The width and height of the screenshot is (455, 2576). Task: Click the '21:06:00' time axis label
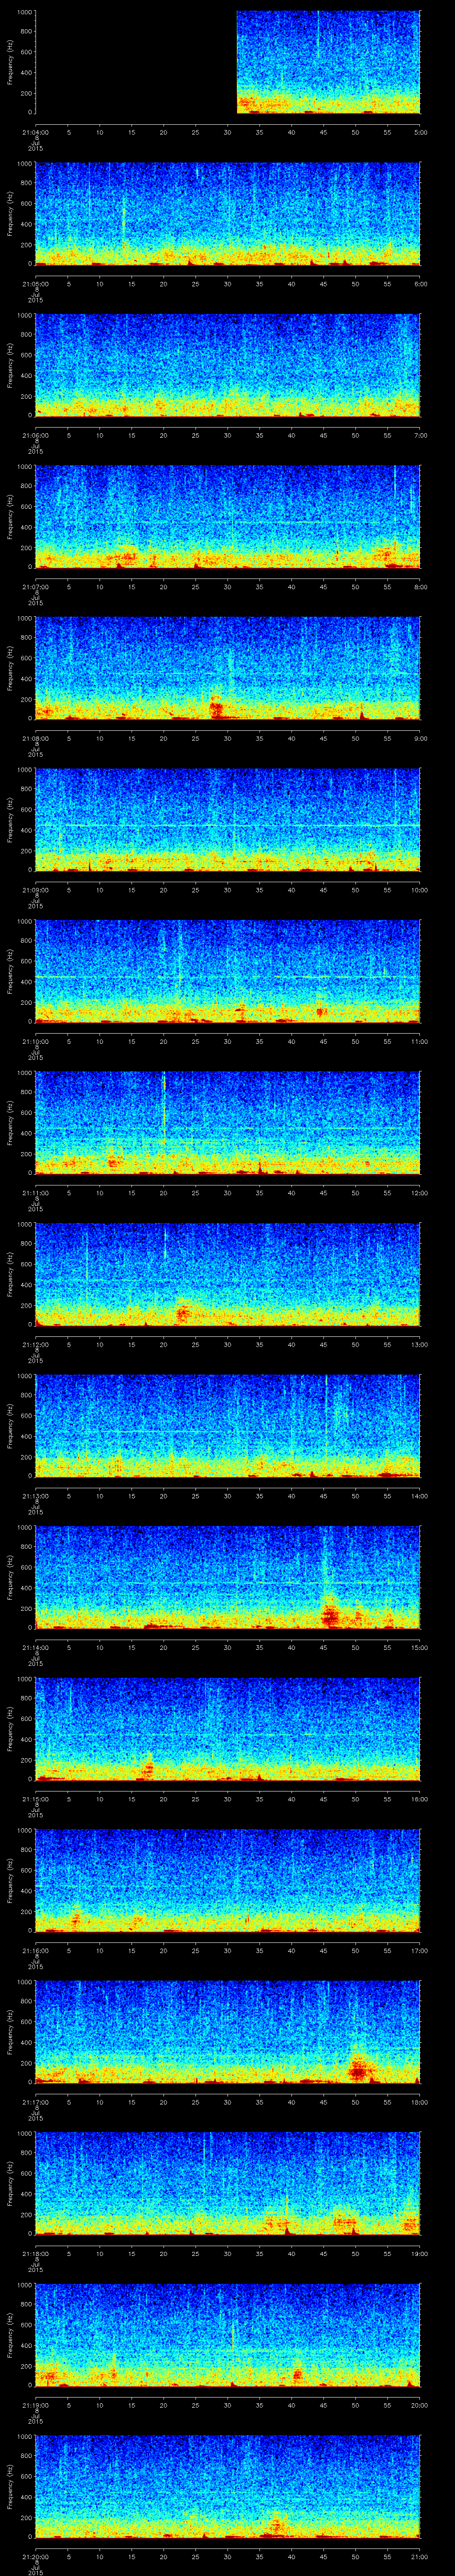[35, 435]
